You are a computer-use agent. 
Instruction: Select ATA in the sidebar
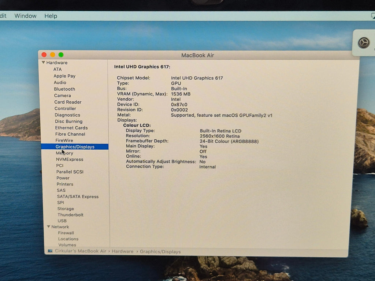pyautogui.click(x=57, y=69)
